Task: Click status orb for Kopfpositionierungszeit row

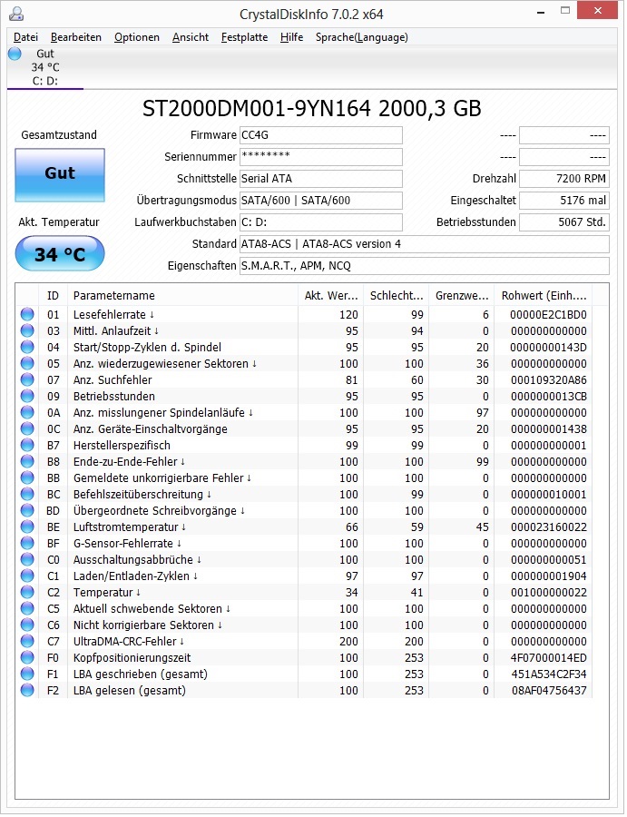Action: pyautogui.click(x=27, y=657)
